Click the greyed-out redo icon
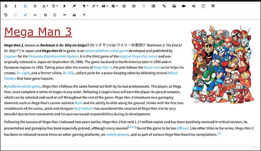261x151 pixels. point(15,15)
